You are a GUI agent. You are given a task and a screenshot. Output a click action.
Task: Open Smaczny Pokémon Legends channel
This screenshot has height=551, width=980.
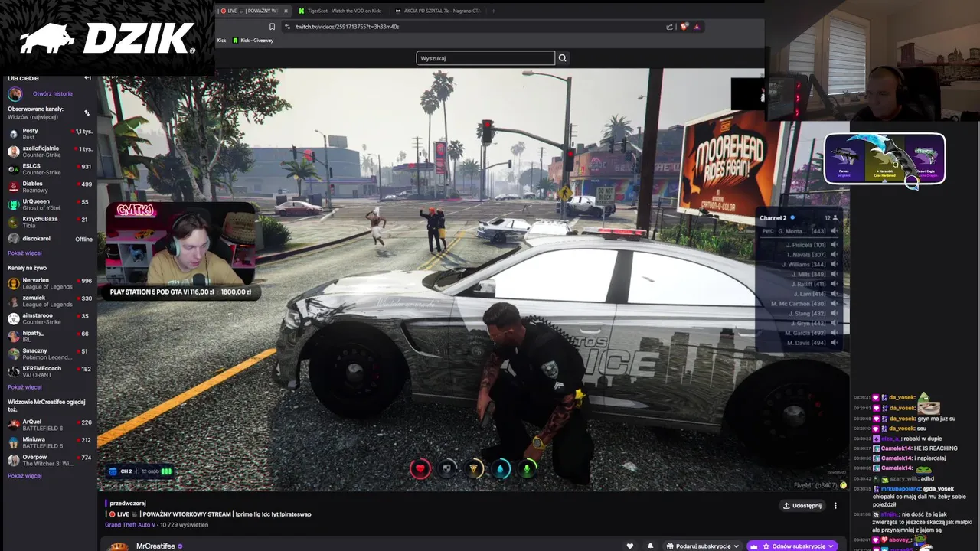click(50, 354)
